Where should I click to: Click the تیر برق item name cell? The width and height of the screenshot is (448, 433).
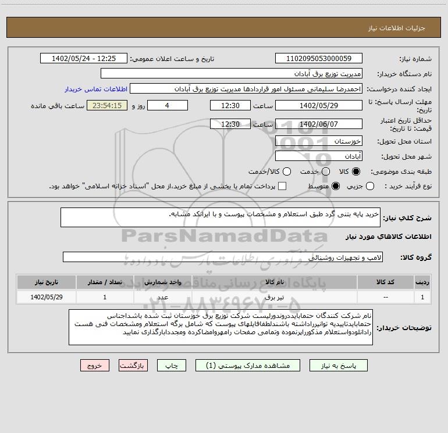click(x=274, y=297)
